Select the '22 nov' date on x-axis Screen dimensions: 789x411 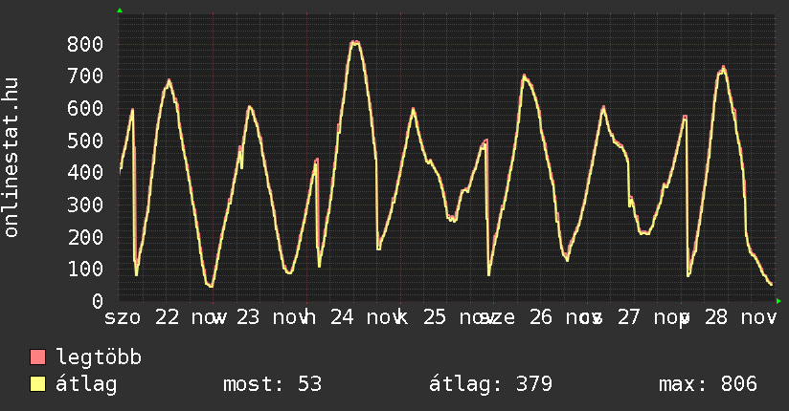(x=190, y=317)
